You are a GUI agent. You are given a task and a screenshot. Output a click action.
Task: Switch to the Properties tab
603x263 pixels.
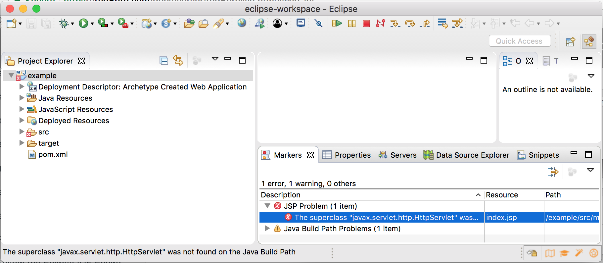347,155
